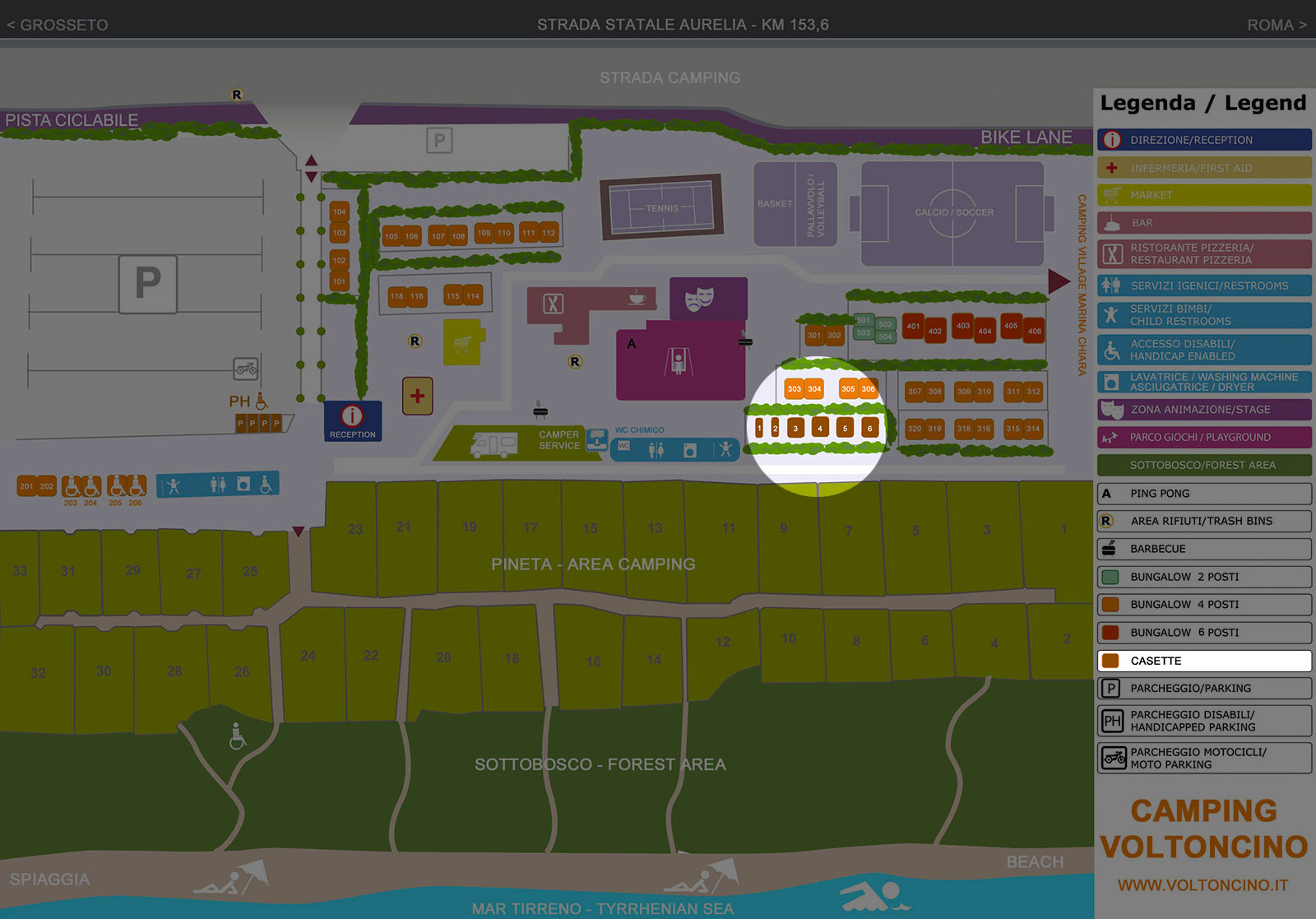Click the restaurant fork and knife icon

pyautogui.click(x=553, y=304)
